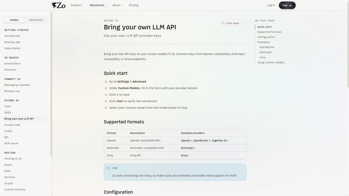Jump to Using custom models section
Screen dimensions: 349x196
coord(271,63)
